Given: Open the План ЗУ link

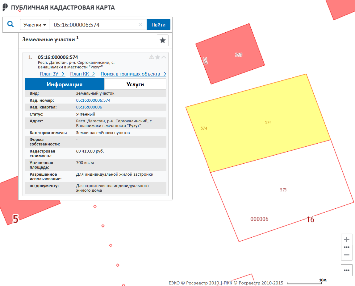Looking at the screenshot, I should tap(52, 74).
